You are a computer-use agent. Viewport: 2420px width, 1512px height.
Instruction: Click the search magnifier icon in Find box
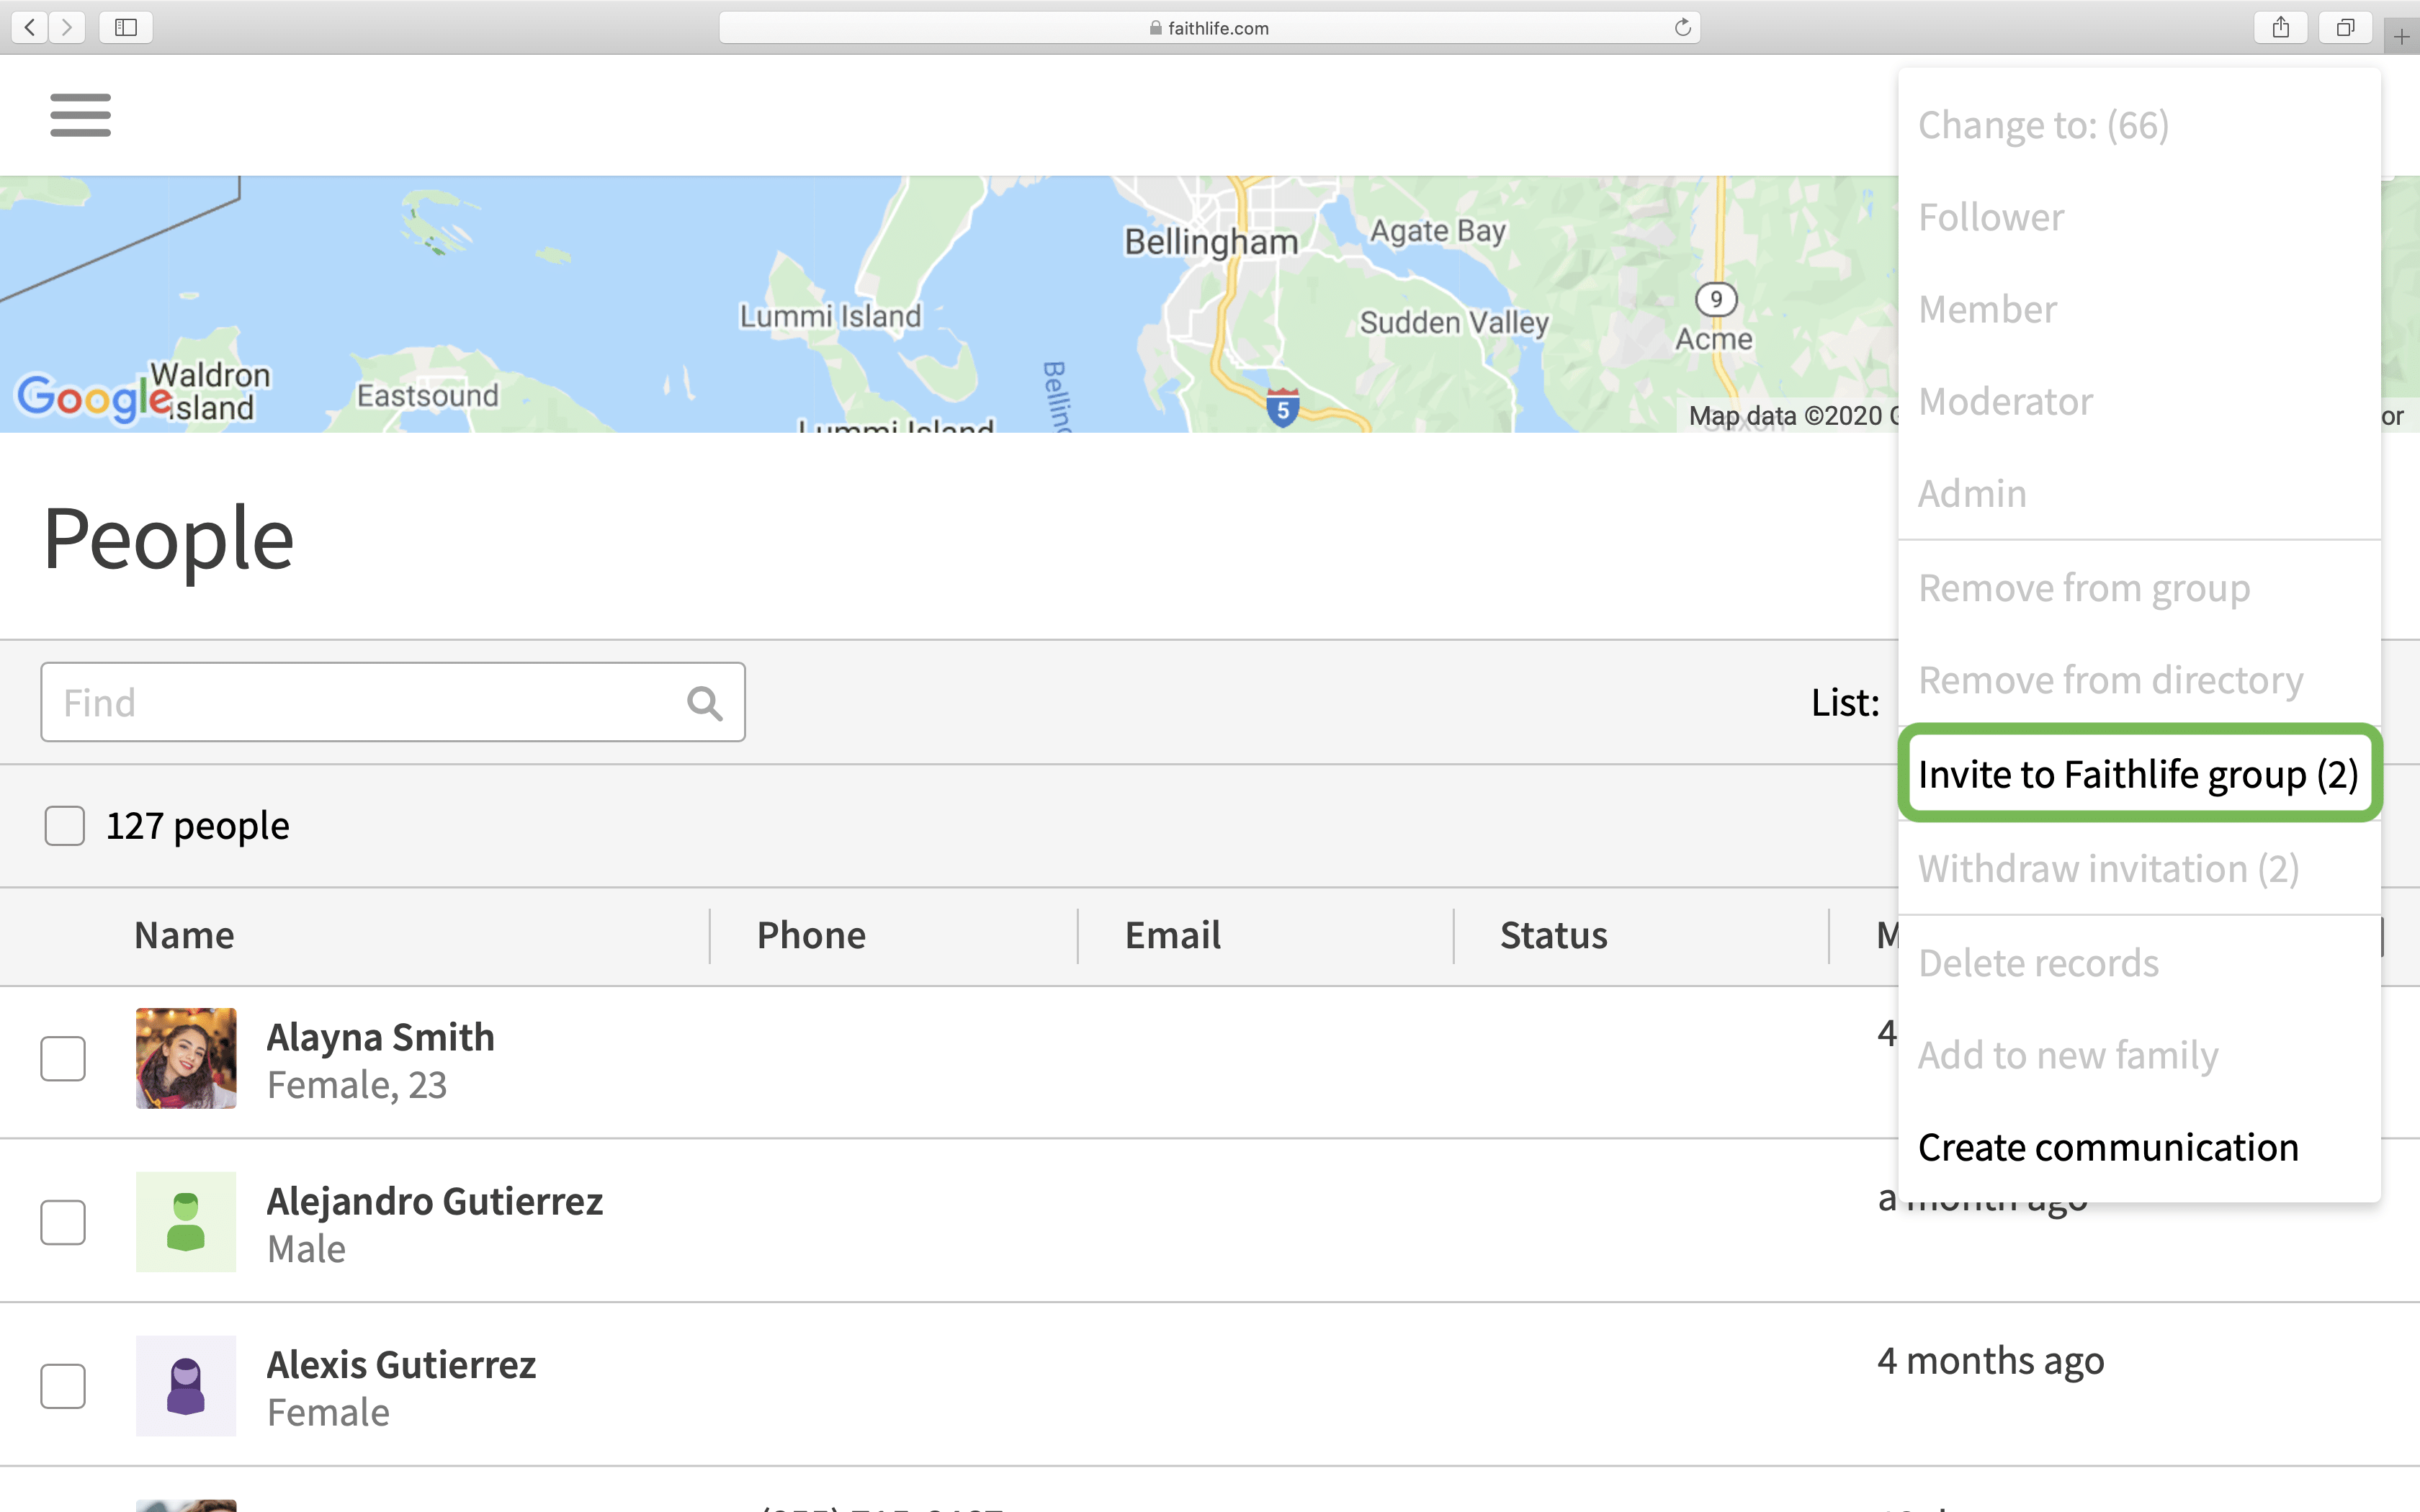(705, 703)
